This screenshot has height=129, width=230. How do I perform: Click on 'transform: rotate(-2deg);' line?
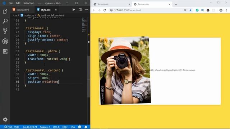coord(49,59)
